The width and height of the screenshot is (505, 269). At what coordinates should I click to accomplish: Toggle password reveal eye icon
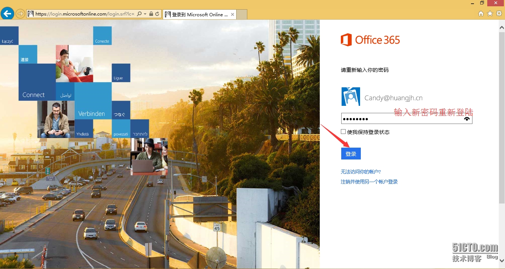467,119
